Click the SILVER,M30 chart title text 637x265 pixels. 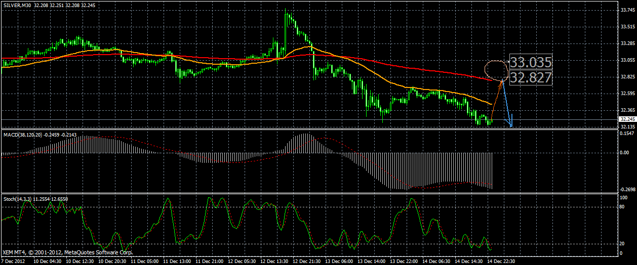coord(17,5)
